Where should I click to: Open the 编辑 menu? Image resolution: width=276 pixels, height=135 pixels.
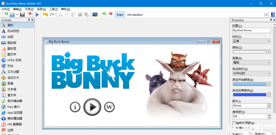[x=17, y=9]
